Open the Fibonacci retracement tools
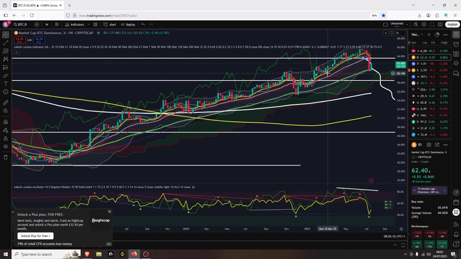 tap(5, 51)
